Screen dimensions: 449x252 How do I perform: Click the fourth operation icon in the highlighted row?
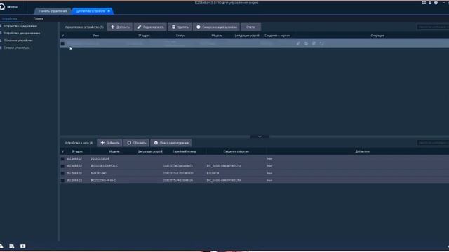[321, 43]
